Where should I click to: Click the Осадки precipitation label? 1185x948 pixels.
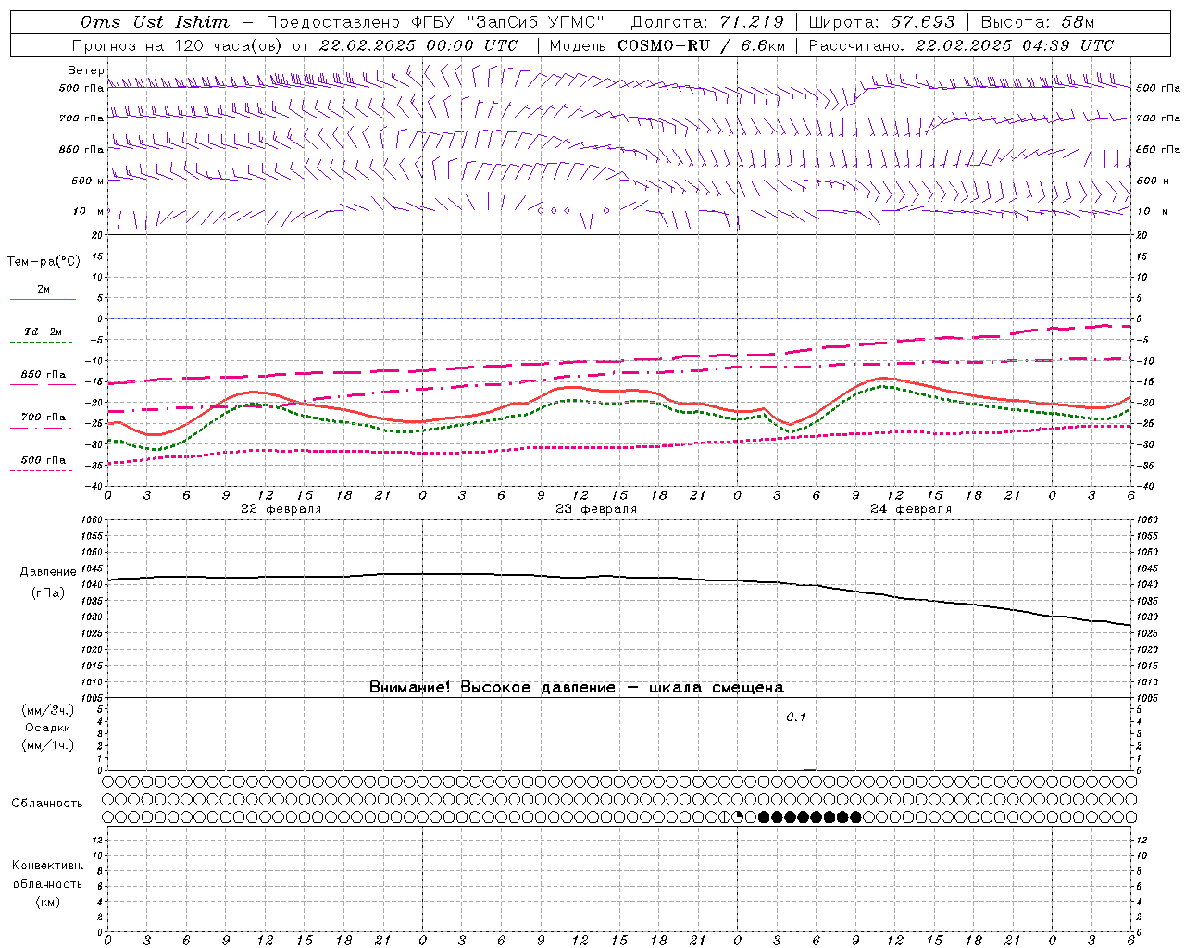(48, 728)
